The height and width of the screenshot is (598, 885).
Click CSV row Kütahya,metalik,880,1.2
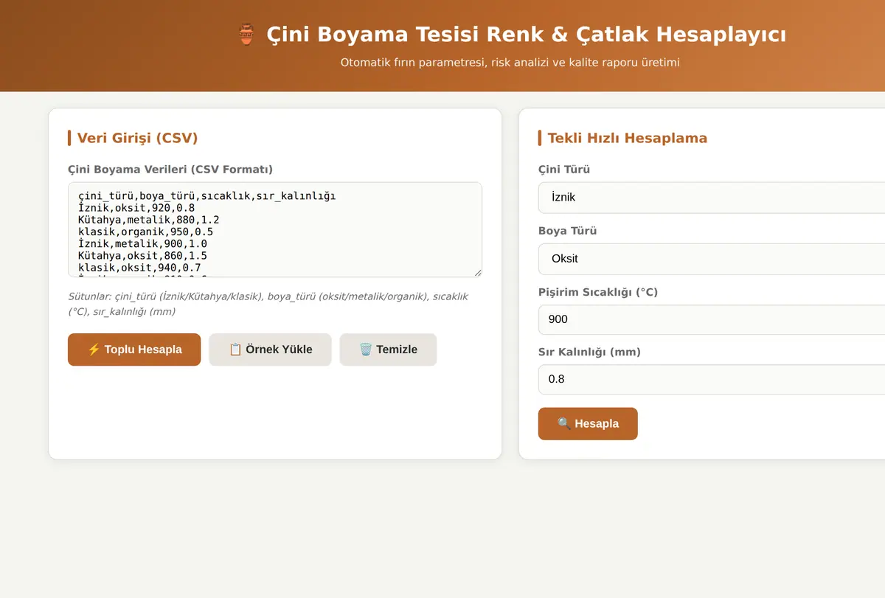(149, 220)
